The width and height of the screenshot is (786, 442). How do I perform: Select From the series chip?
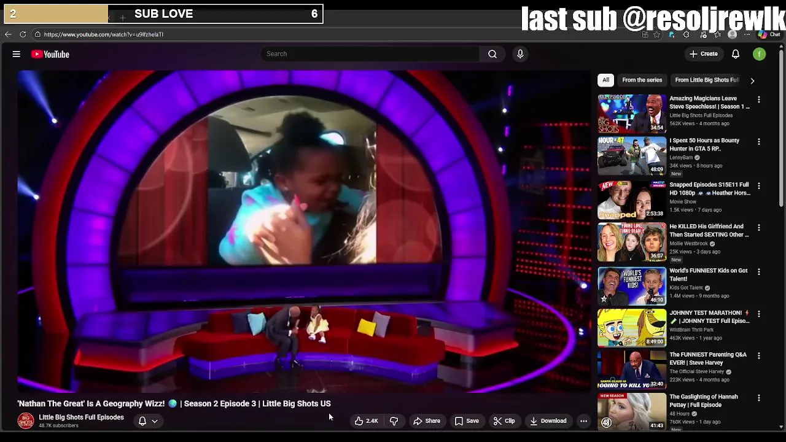642,80
